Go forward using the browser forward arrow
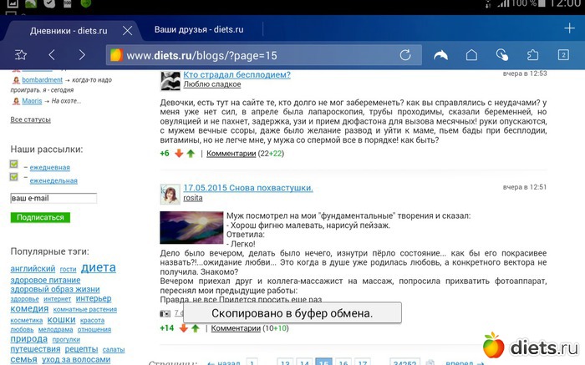This screenshot has height=365, width=585. point(81,55)
